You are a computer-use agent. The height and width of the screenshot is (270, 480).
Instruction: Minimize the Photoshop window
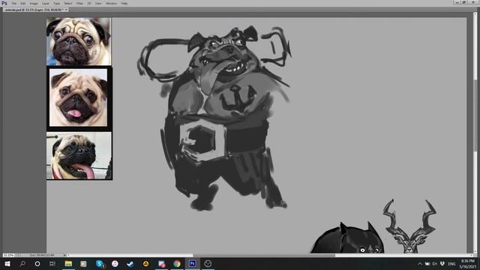[457, 2]
